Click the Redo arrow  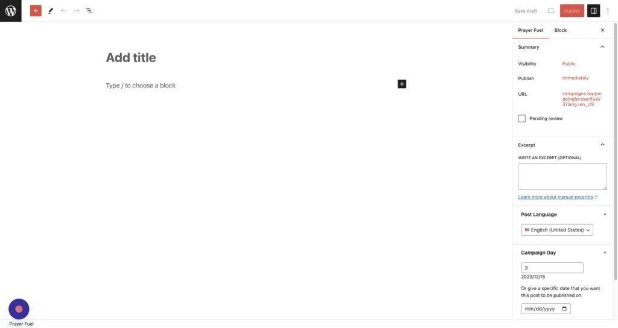click(76, 11)
